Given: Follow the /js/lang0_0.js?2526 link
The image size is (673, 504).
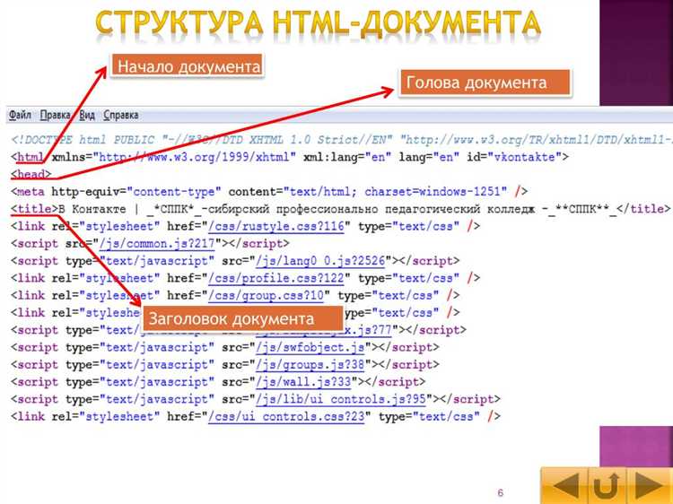Looking at the screenshot, I should click(x=320, y=261).
